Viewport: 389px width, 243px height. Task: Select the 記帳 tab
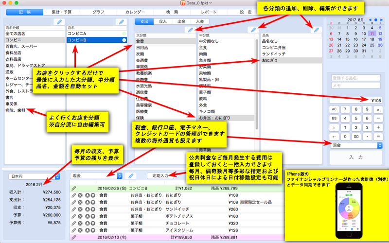pos(25,12)
